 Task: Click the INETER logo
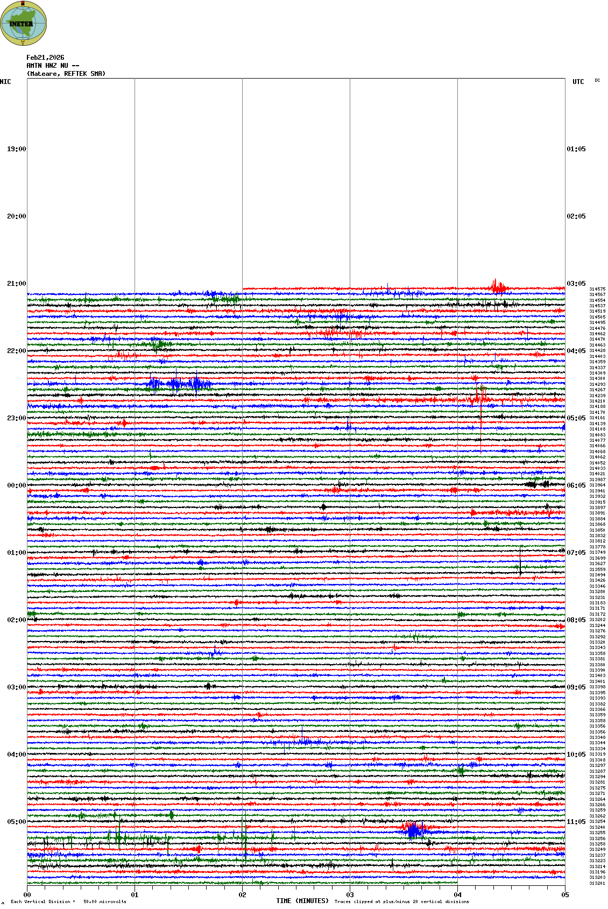pyautogui.click(x=24, y=24)
